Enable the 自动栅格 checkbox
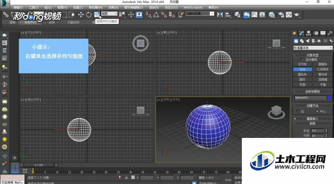Viewport: 334px width, 184px height. pos(303,60)
